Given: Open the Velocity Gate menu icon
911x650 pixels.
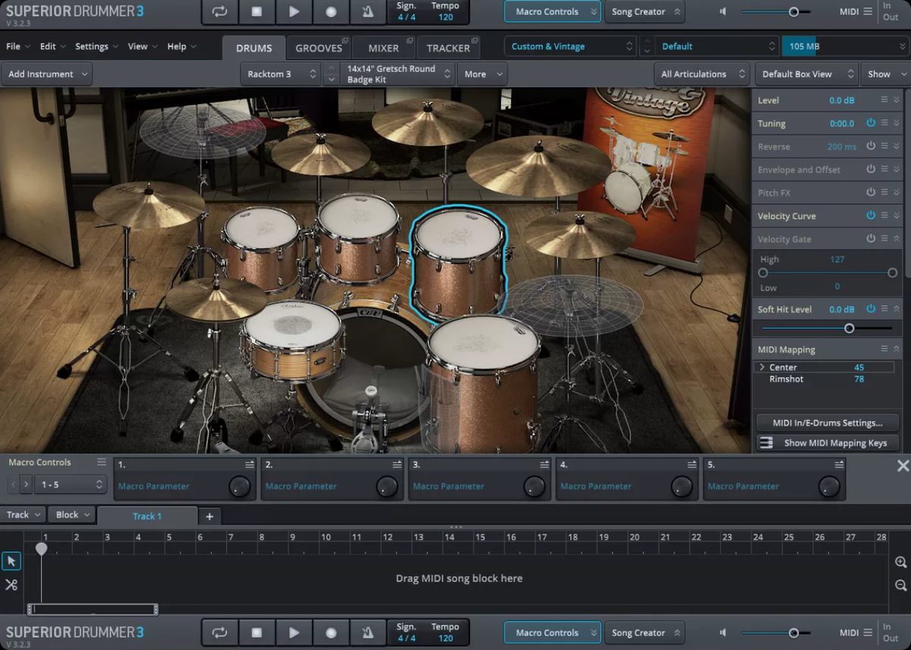Looking at the screenshot, I should (884, 239).
